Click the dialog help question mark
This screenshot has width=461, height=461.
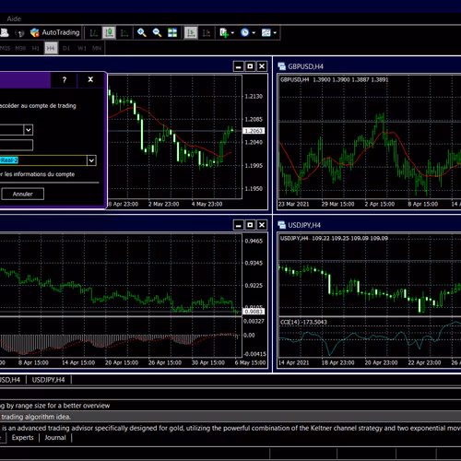pyautogui.click(x=65, y=80)
